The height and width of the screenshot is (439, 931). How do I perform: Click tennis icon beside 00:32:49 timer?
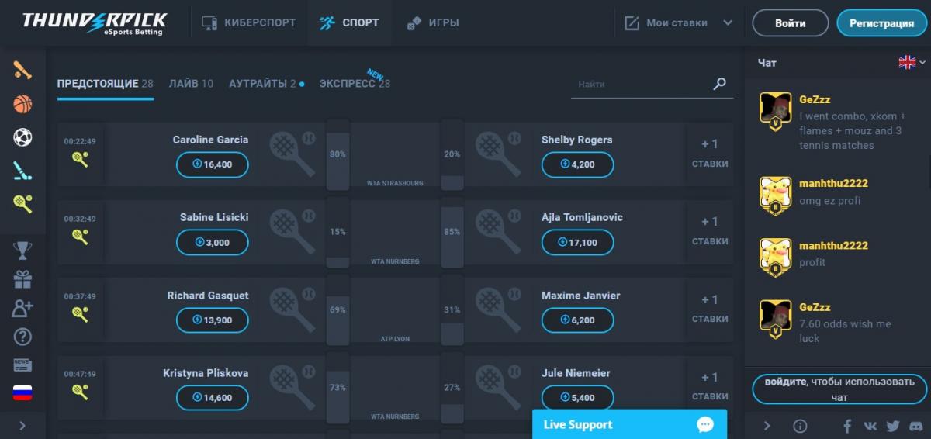[x=80, y=237]
